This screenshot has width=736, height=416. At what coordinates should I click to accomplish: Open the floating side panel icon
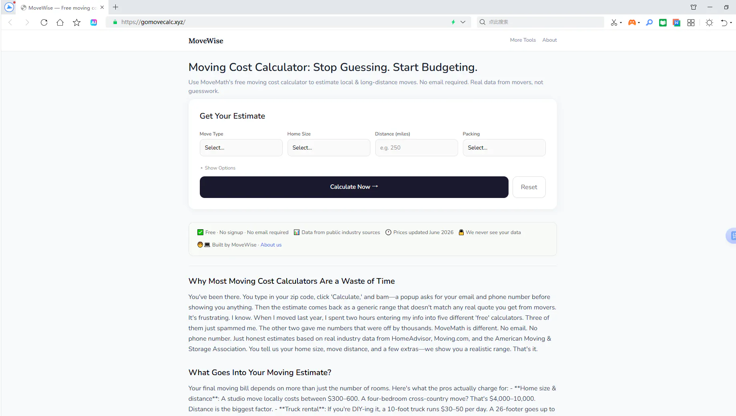click(x=732, y=236)
